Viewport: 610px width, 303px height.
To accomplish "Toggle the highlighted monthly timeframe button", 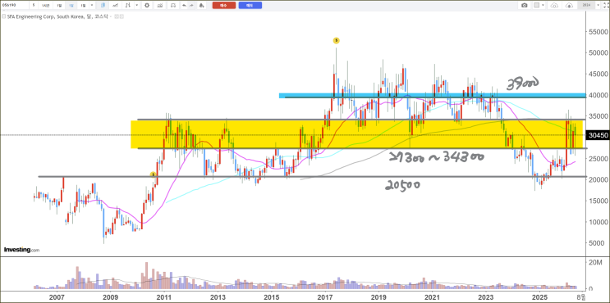I will click(71, 5).
